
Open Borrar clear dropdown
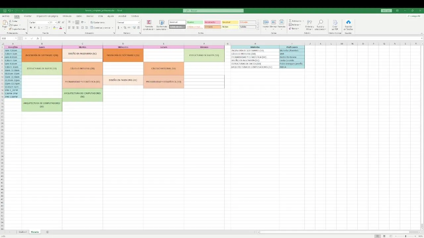coord(294,28)
